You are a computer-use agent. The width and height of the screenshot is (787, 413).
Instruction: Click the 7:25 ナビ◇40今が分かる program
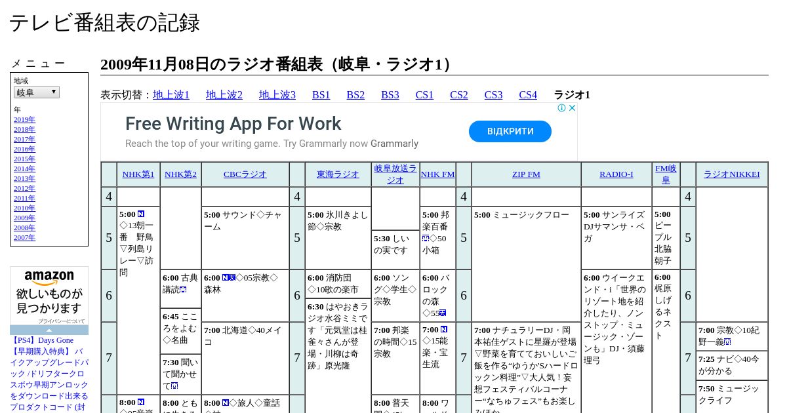[x=732, y=365]
